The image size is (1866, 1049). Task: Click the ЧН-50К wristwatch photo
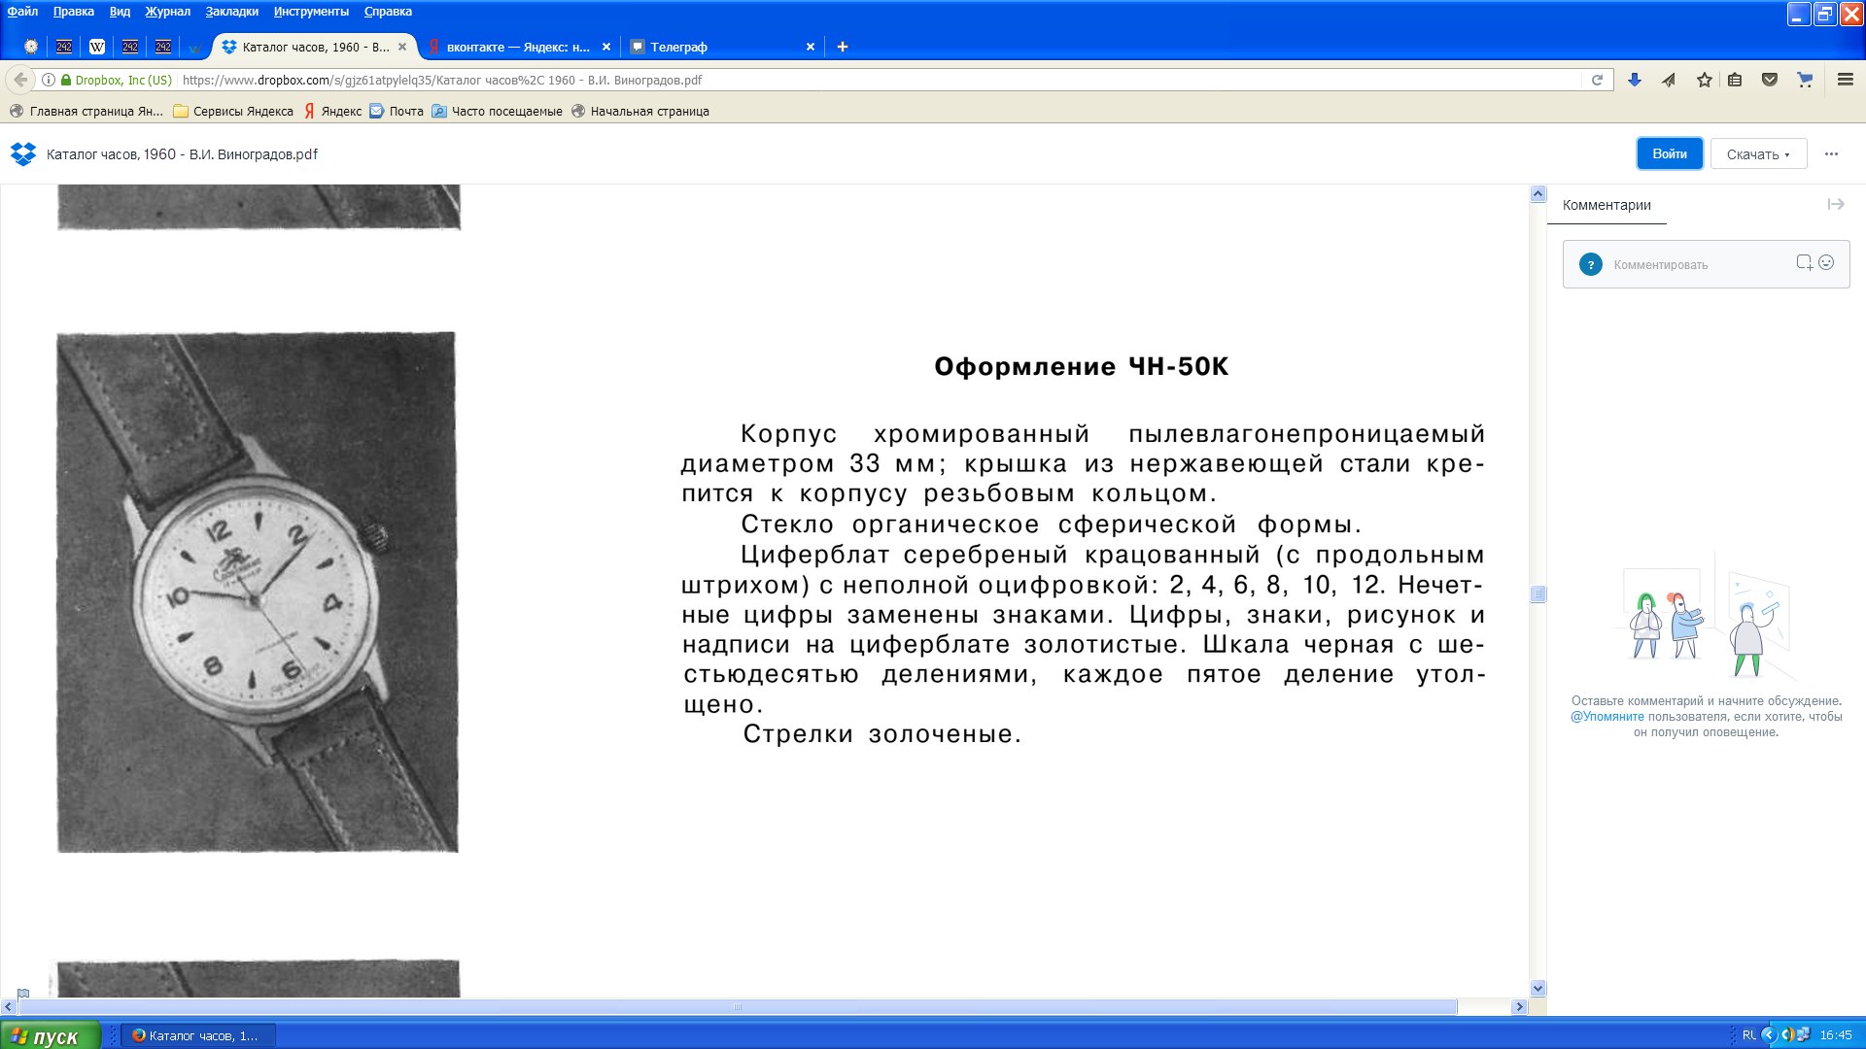tap(257, 592)
